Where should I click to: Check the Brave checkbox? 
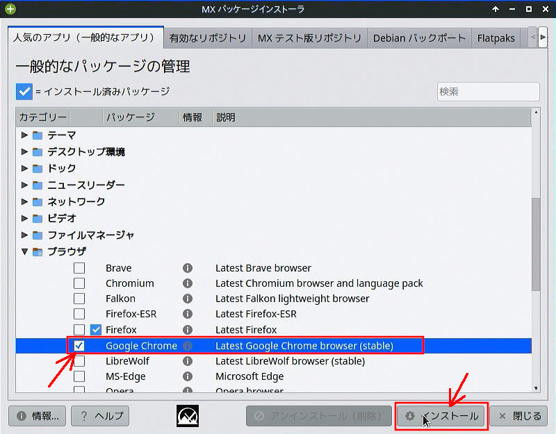point(79,268)
